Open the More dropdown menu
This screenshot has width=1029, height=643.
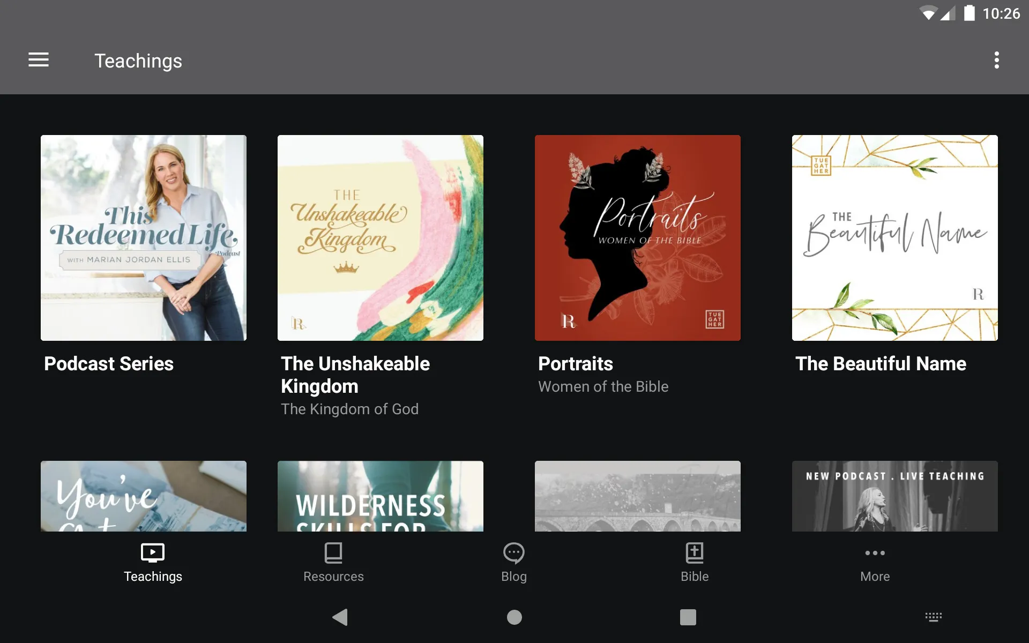pyautogui.click(x=874, y=562)
